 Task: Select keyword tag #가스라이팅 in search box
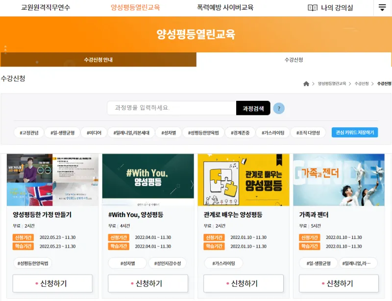pyautogui.click(x=273, y=133)
